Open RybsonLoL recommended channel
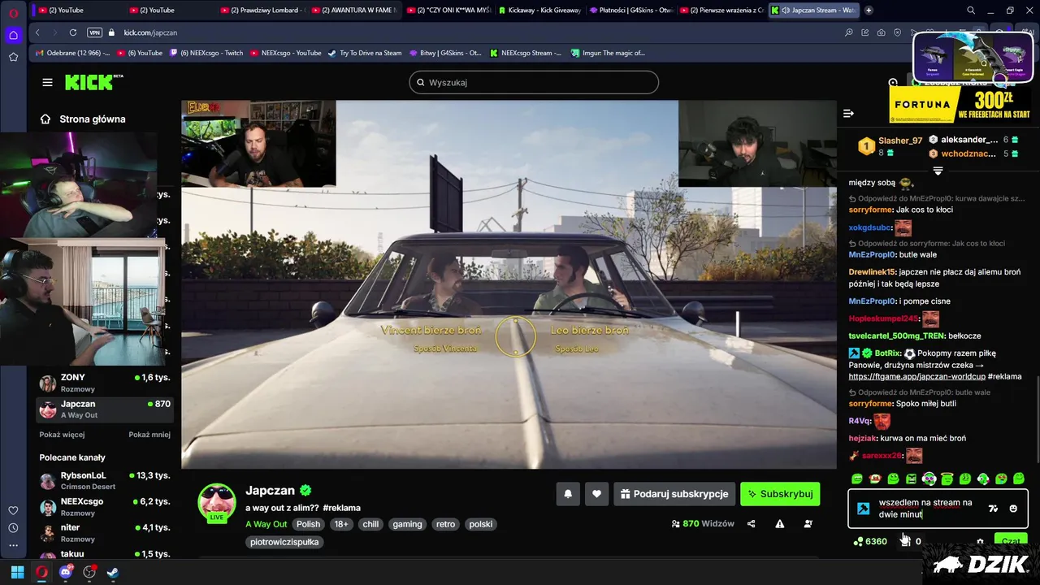Viewport: 1040px width, 585px height. pyautogui.click(x=104, y=480)
